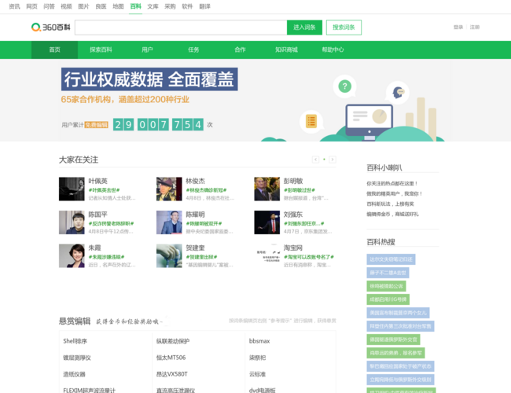The height and width of the screenshot is (393, 511).
Task: Open 纵联差动保护 bounty entry
Action: 173,341
